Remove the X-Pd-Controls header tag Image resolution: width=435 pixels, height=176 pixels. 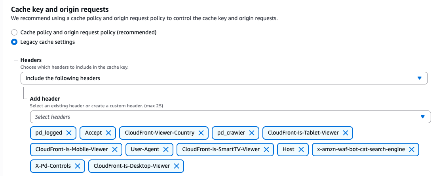click(78, 166)
